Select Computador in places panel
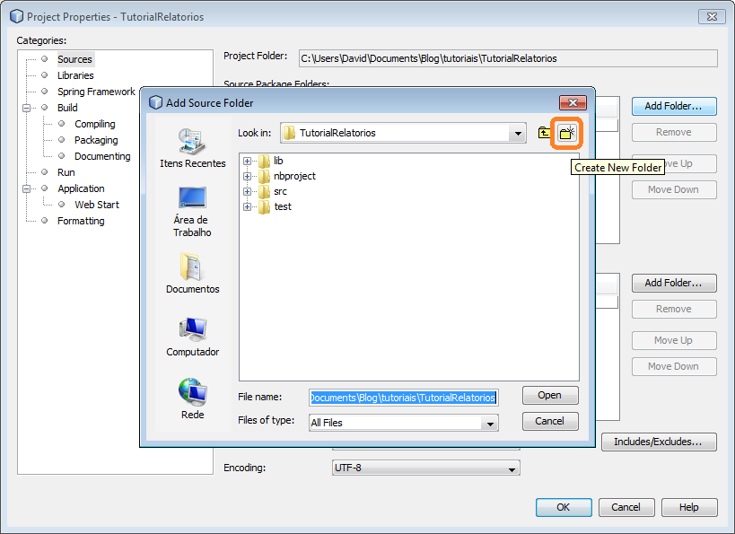 [192, 337]
